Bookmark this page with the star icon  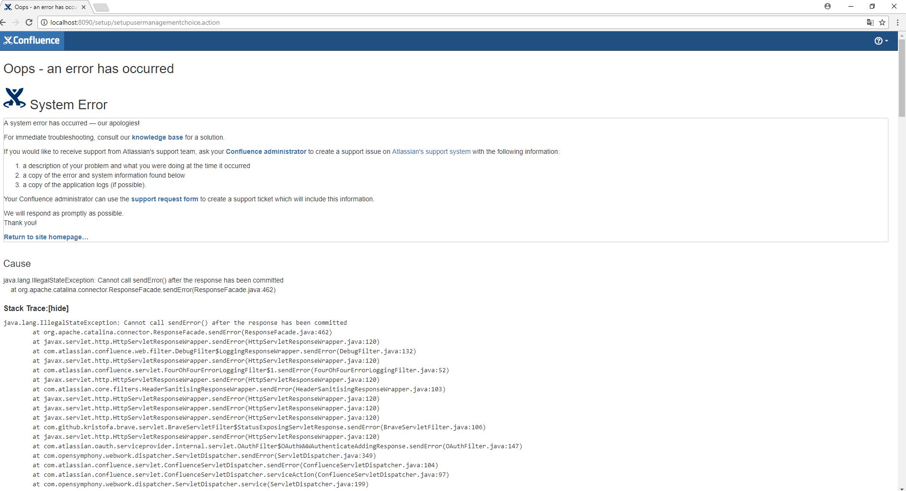[882, 22]
